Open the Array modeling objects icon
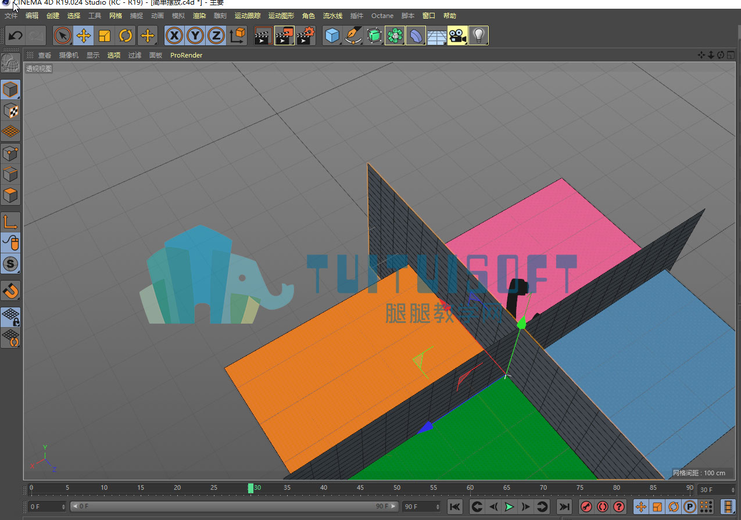This screenshot has height=520, width=741. [x=395, y=36]
